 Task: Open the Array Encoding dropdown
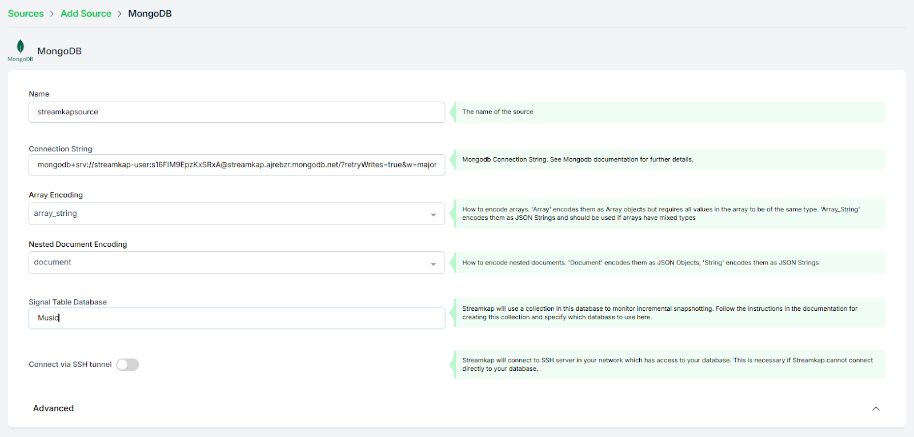point(236,214)
